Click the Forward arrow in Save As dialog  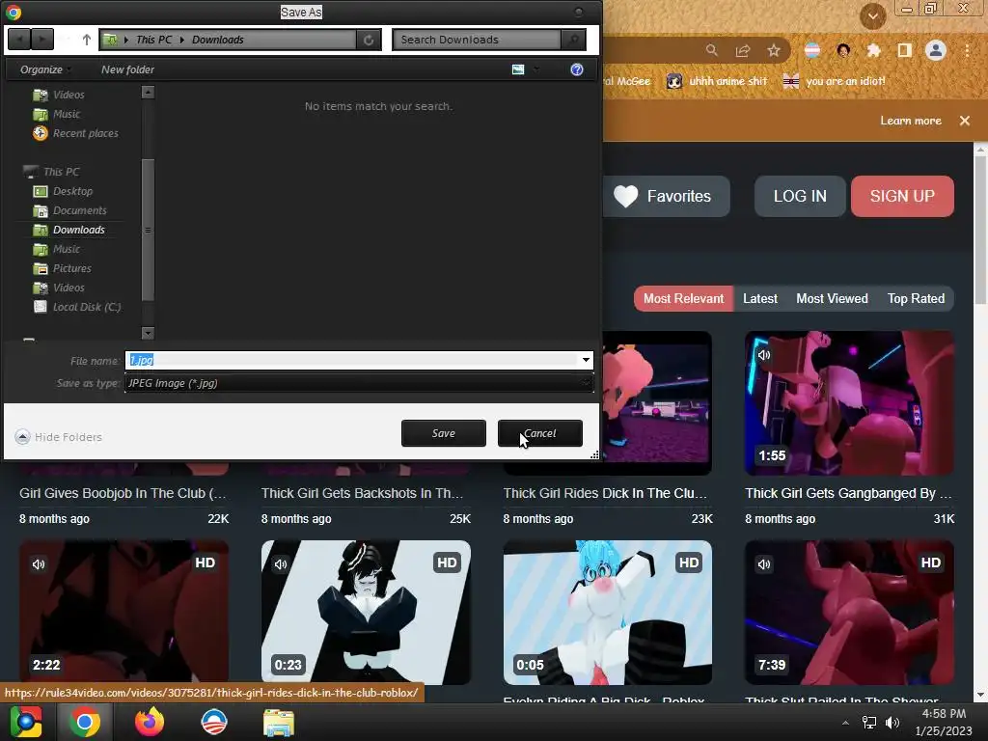pos(42,40)
